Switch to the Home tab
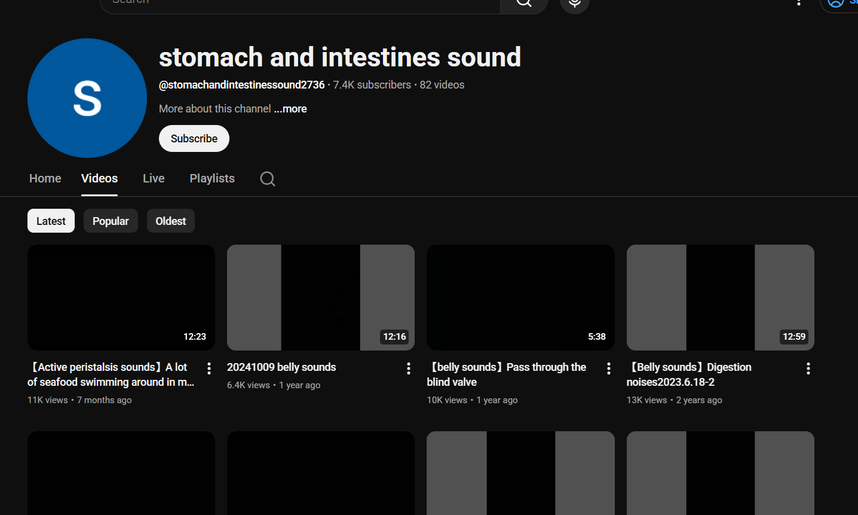The height and width of the screenshot is (515, 858). click(45, 178)
